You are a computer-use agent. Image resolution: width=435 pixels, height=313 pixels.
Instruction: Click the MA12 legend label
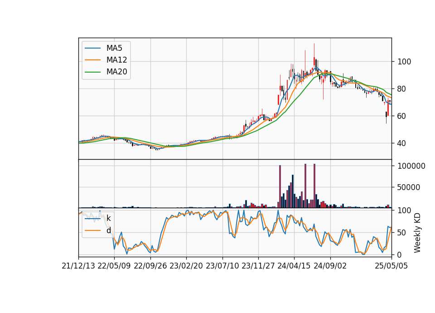[116, 60]
